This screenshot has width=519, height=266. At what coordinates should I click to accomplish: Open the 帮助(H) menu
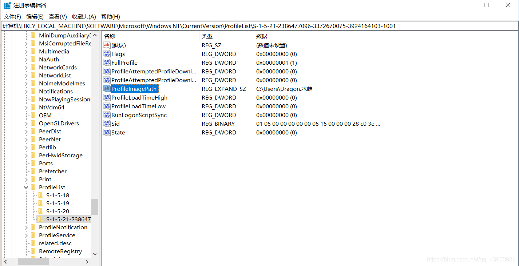(x=111, y=17)
